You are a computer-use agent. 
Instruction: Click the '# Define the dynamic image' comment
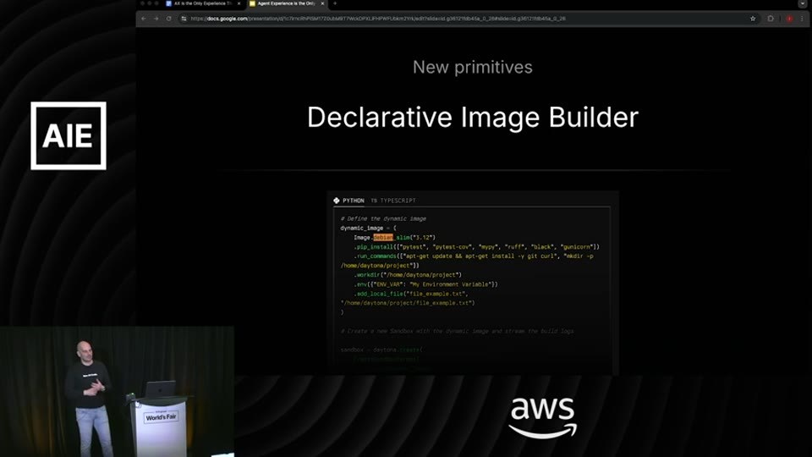click(x=383, y=218)
